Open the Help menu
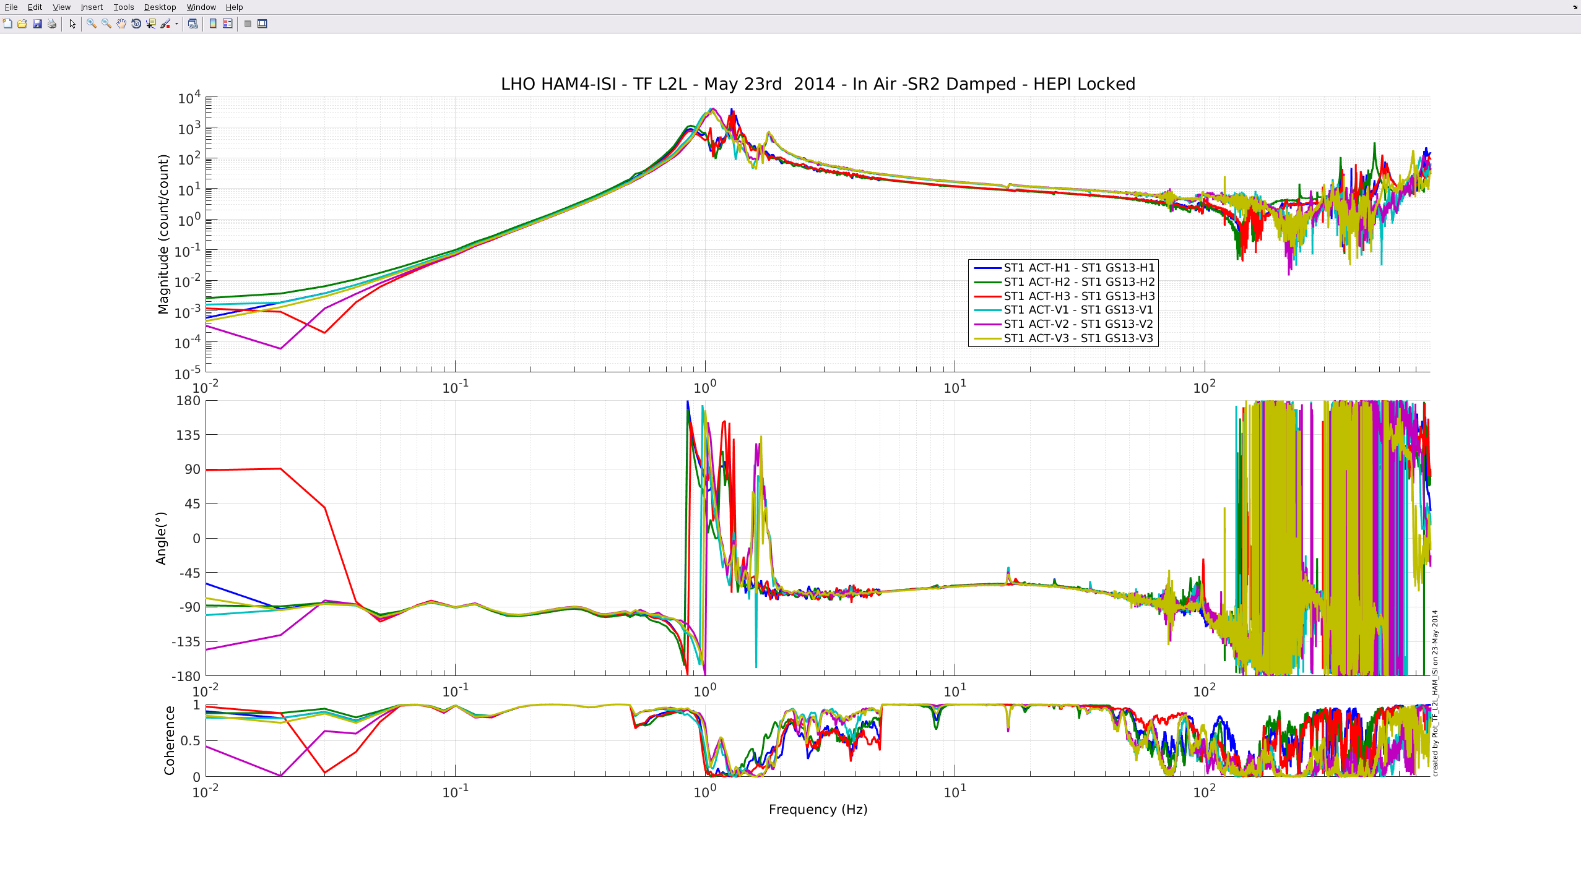 tap(234, 7)
